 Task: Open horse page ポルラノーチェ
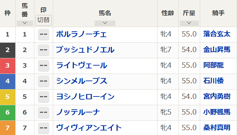[81, 34]
